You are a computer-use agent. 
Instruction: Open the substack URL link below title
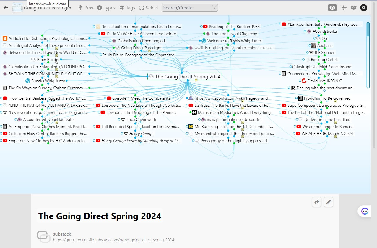point(113,240)
